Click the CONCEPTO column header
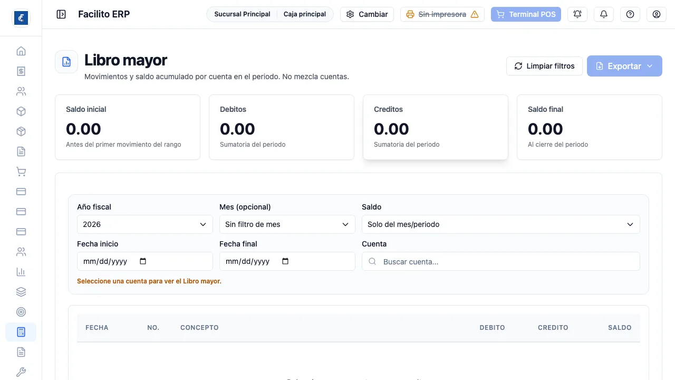The image size is (675, 380). 199,328
